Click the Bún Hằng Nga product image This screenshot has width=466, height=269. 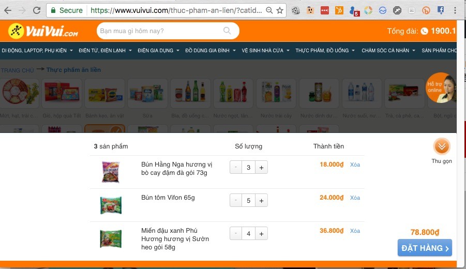(111, 172)
